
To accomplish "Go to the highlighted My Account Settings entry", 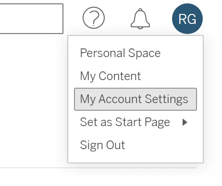I will (136, 99).
